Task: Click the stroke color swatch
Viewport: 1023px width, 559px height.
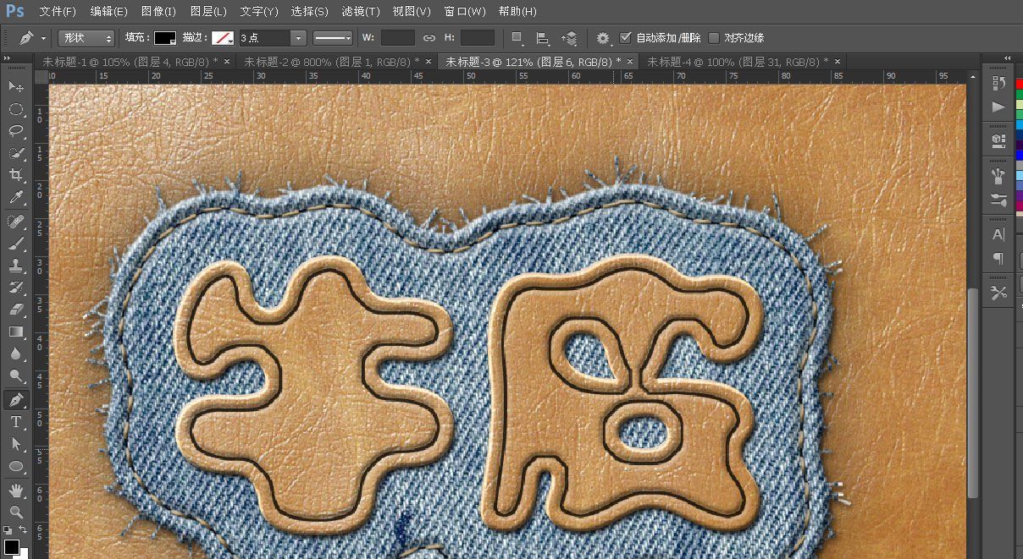Action: [222, 38]
